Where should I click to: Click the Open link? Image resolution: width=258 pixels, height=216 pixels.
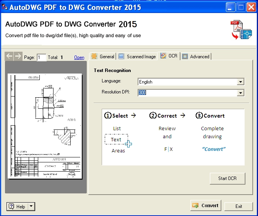pyautogui.click(x=79, y=57)
